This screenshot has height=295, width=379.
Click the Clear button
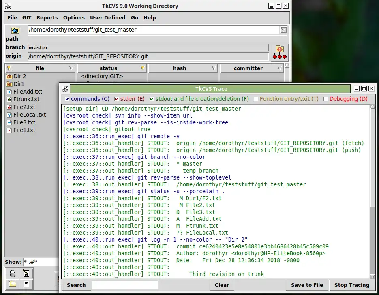(x=222, y=285)
